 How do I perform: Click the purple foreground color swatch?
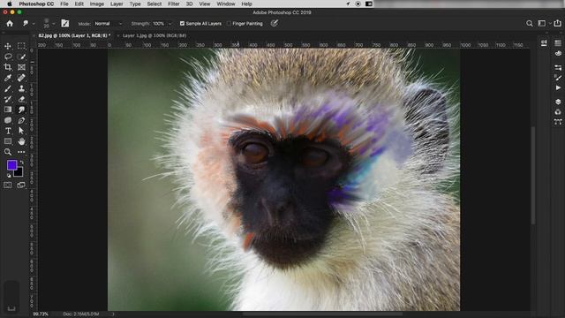pos(11,165)
